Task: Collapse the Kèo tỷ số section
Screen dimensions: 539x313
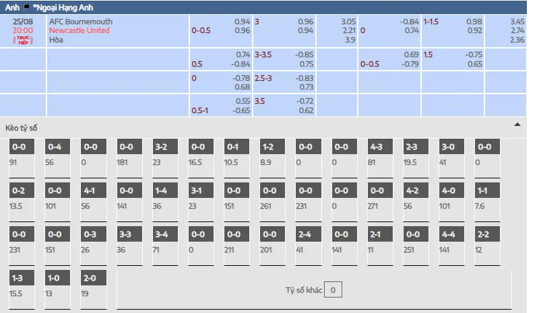Action: (x=517, y=125)
